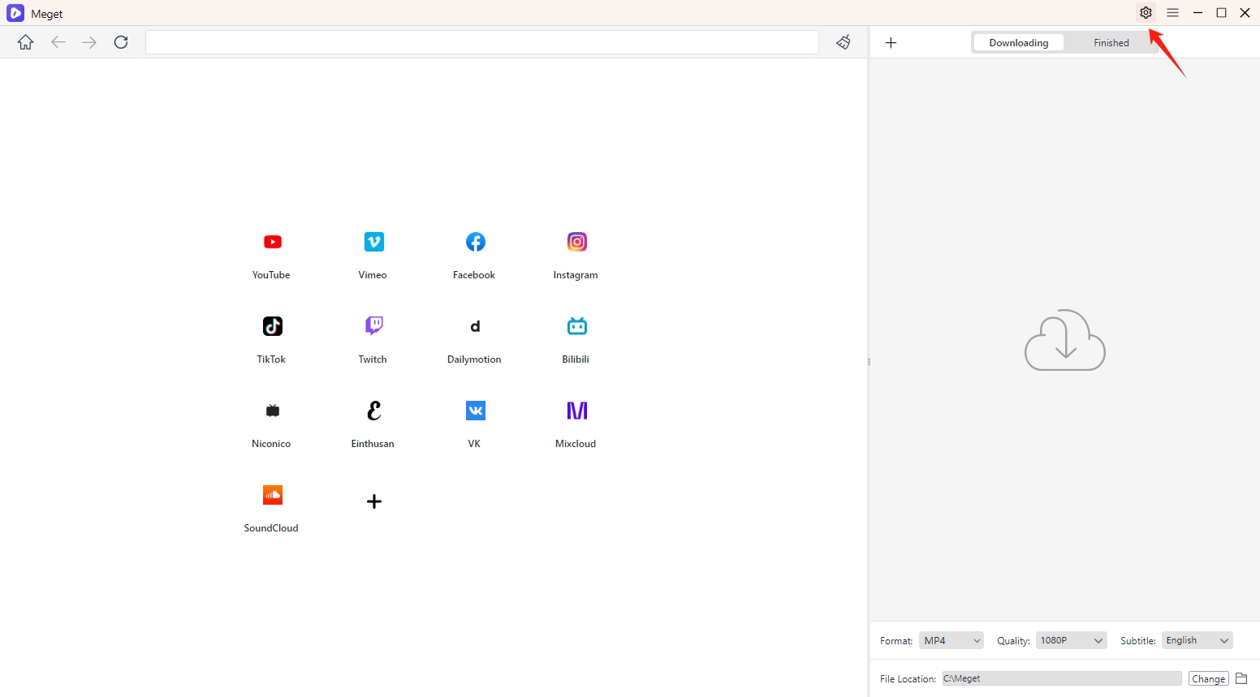The width and height of the screenshot is (1260, 697).
Task: Reload the current page
Action: tap(121, 42)
